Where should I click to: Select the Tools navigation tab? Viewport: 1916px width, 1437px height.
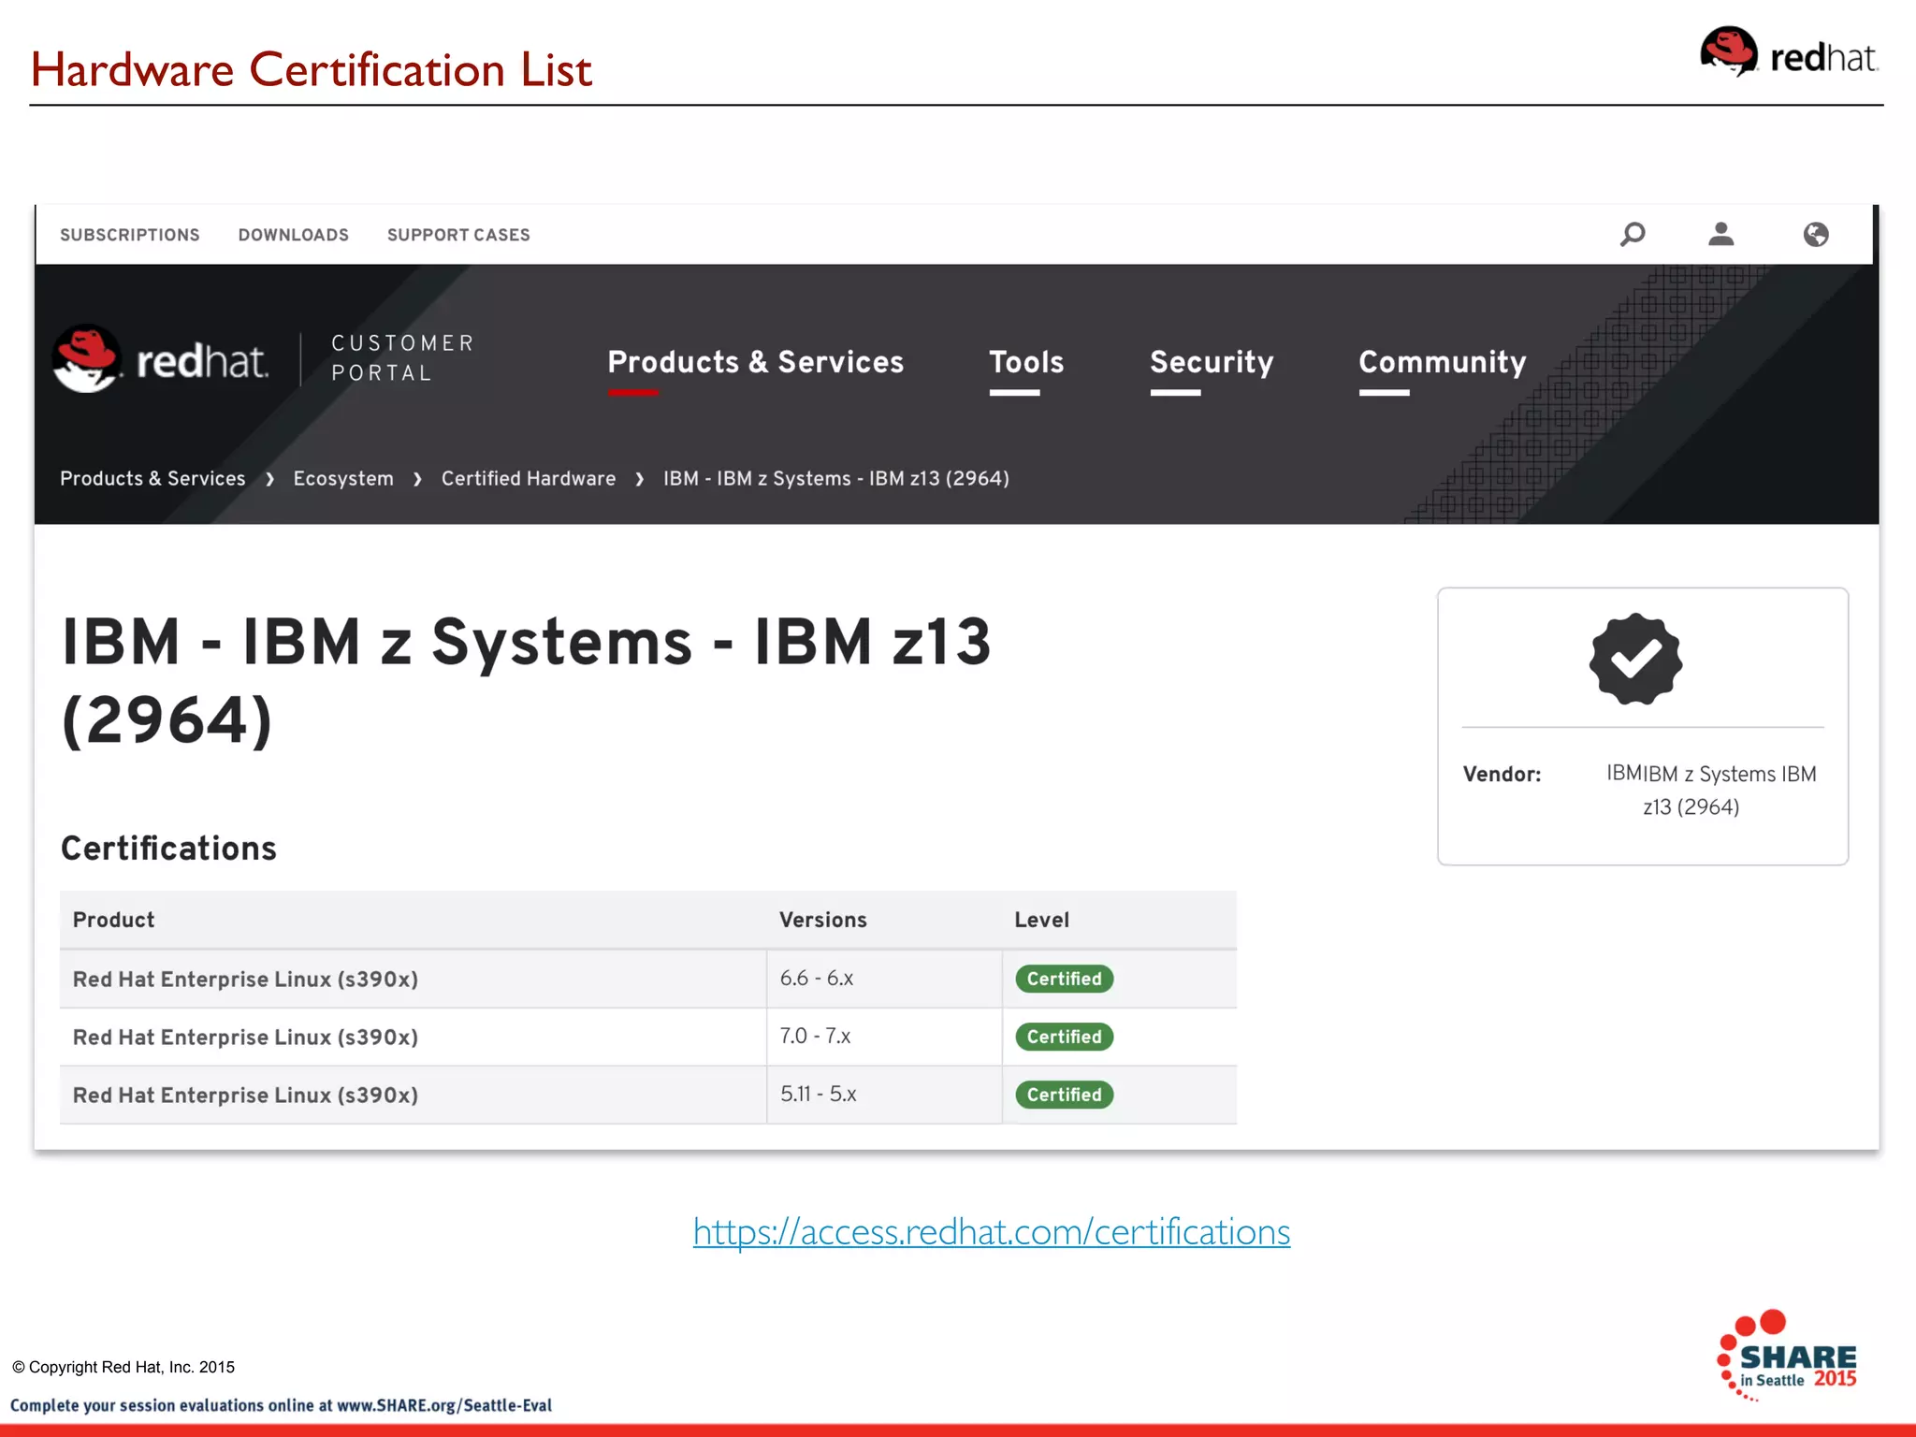(x=1026, y=362)
